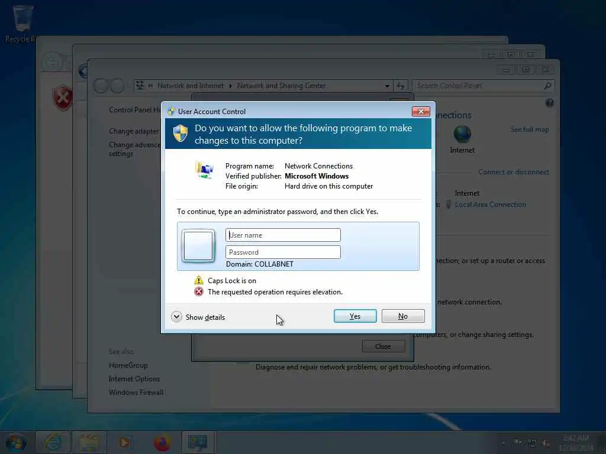The image size is (606, 454).
Task: Click Network and Sharing Center breadcrumb
Action: pyautogui.click(x=281, y=86)
